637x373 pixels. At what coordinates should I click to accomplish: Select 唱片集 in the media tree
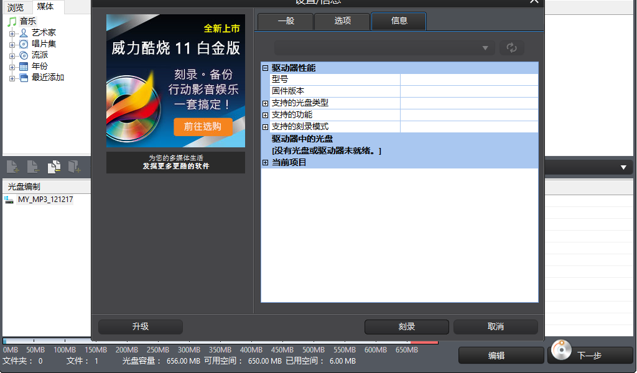[44, 44]
